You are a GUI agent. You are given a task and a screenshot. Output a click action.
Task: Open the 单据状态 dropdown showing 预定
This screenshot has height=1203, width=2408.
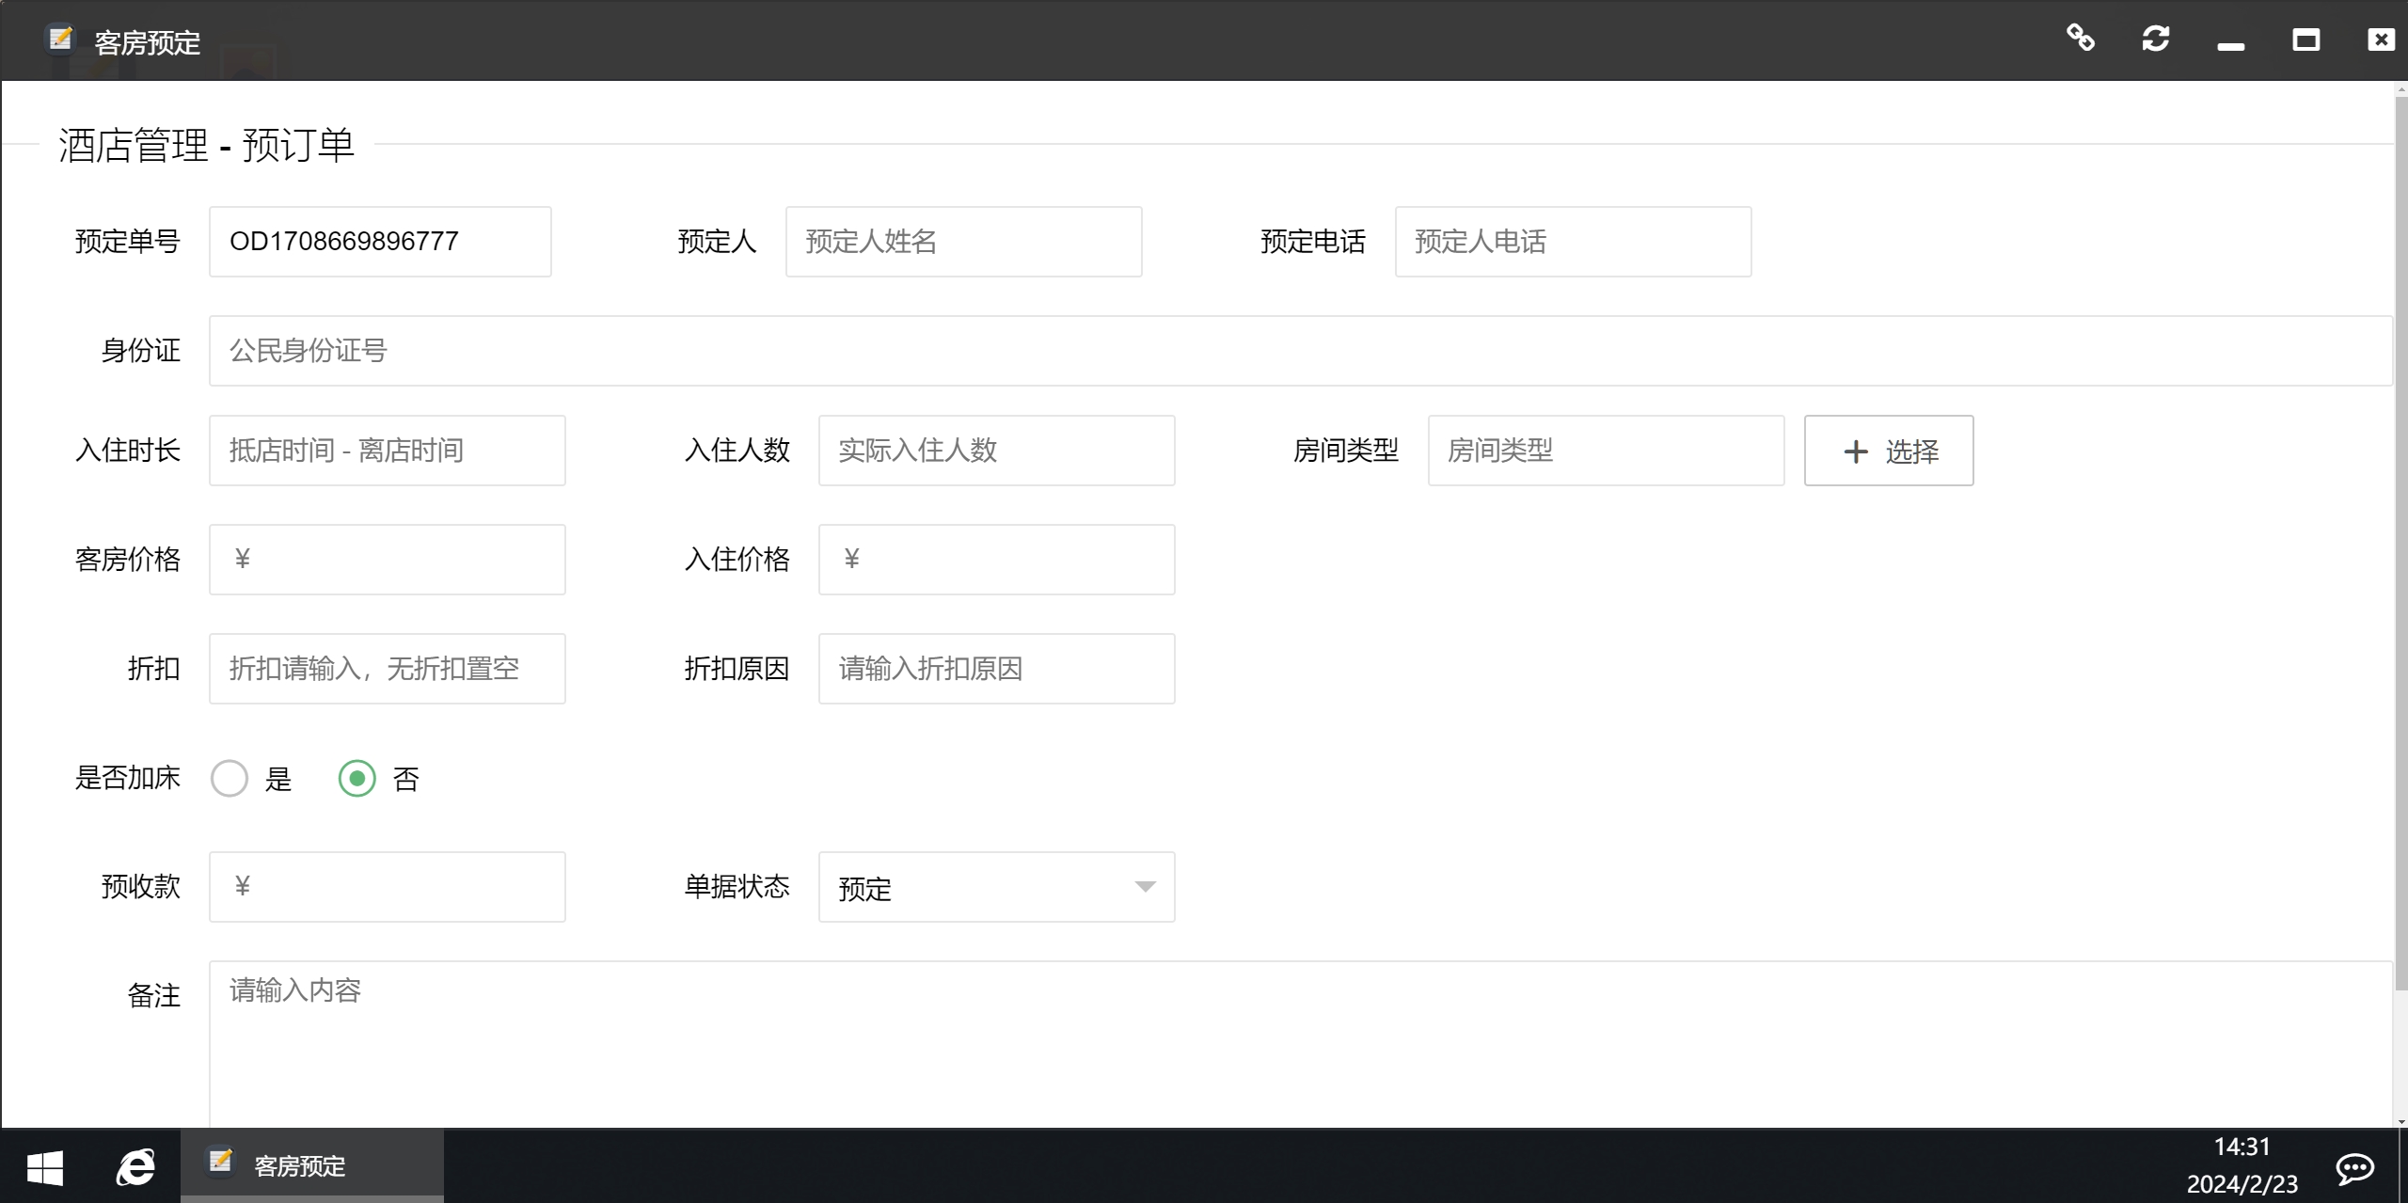click(x=996, y=887)
